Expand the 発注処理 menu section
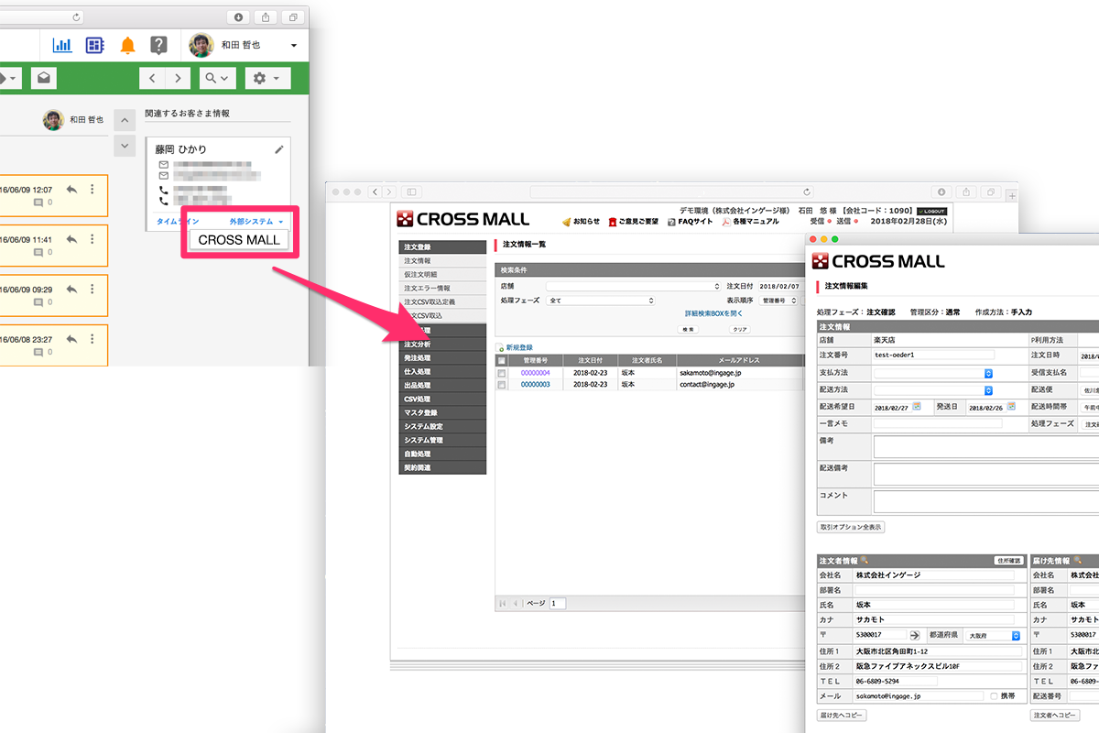1099x733 pixels. (x=442, y=357)
